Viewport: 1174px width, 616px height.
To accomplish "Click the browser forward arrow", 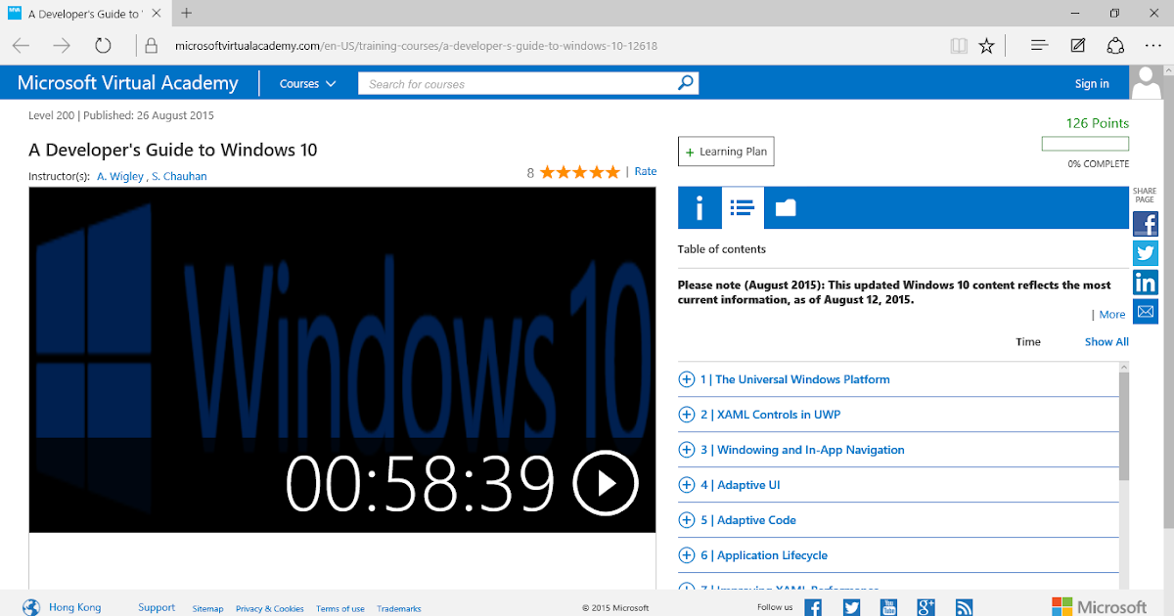I will (x=62, y=46).
